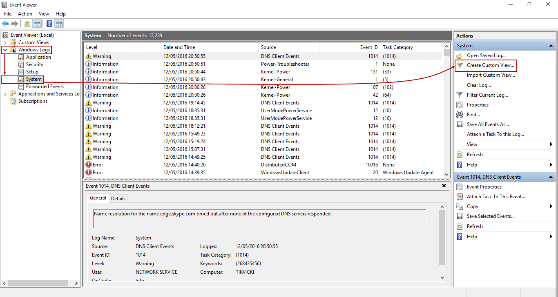Open Help from the toolbar question-mark icon

tap(49, 24)
